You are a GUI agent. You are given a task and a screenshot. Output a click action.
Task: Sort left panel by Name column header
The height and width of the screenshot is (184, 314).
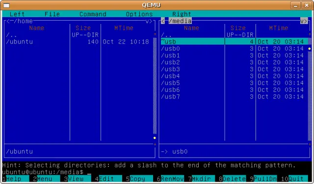37,28
